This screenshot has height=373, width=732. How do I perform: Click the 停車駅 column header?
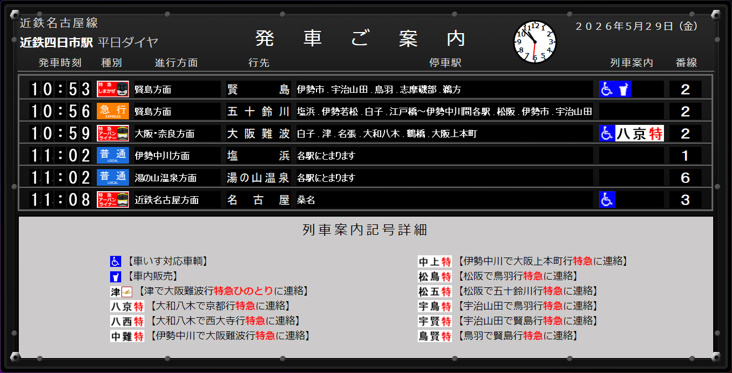(x=445, y=63)
